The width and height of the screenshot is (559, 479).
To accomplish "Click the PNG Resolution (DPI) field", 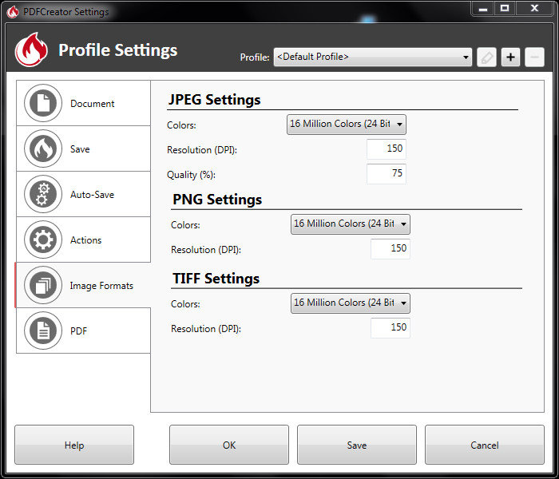I will point(391,249).
